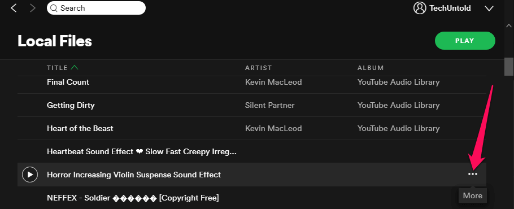Image resolution: width=514 pixels, height=209 pixels.
Task: Sort tracks by Artist column
Action: click(258, 68)
